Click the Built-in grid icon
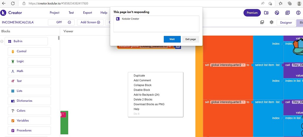 click(x=10, y=41)
